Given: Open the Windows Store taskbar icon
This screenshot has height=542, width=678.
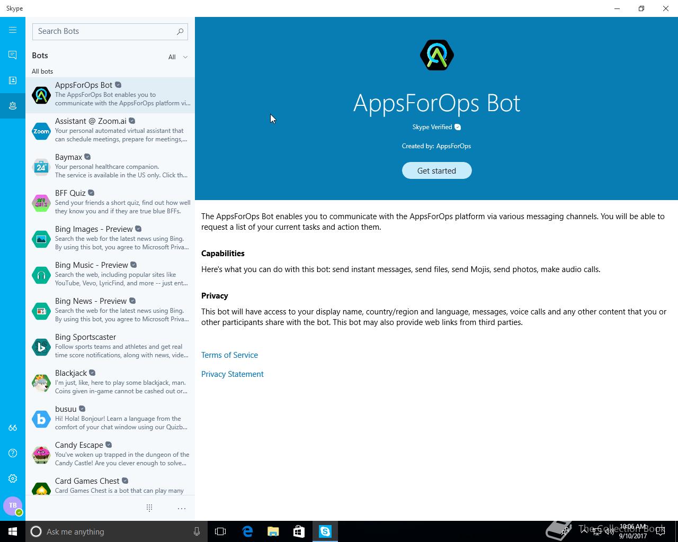Looking at the screenshot, I should click(299, 531).
